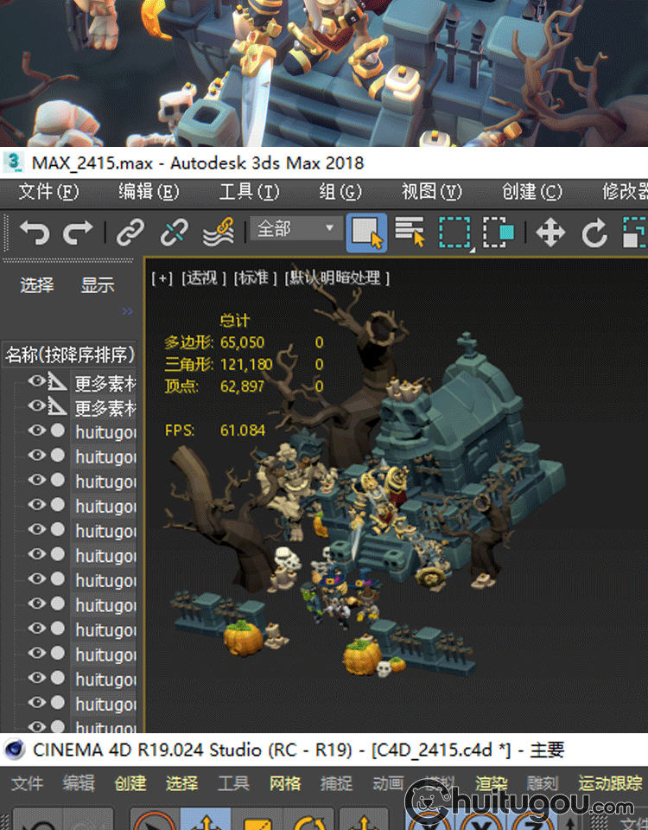Viewport: 648px width, 830px height.
Task: Expand the scene explorer >> chevron
Action: 128,310
